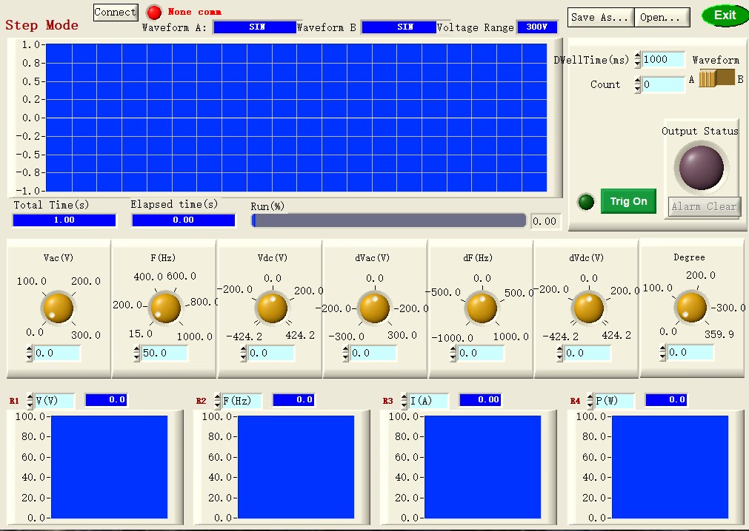749x531 pixels.
Task: Open the R2 F(Hz) measurement selector
Action: pos(242,400)
